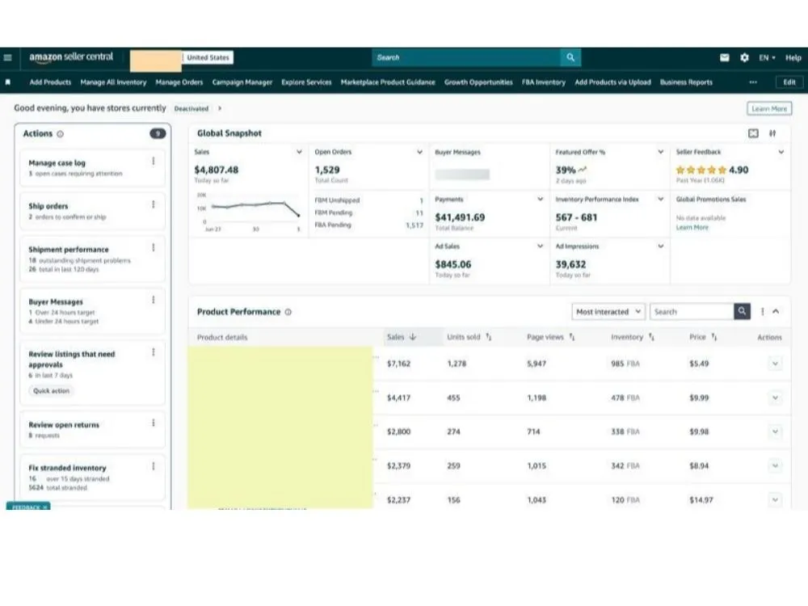808x606 pixels.
Task: Open the Buyer Messages card options menu
Action: coord(153,300)
